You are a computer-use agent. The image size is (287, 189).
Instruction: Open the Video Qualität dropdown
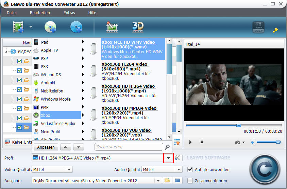(69, 169)
